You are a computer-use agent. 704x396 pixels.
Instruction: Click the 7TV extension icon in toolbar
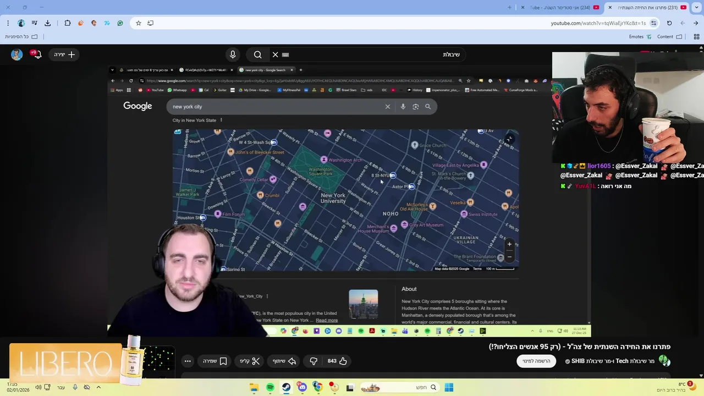click(107, 23)
